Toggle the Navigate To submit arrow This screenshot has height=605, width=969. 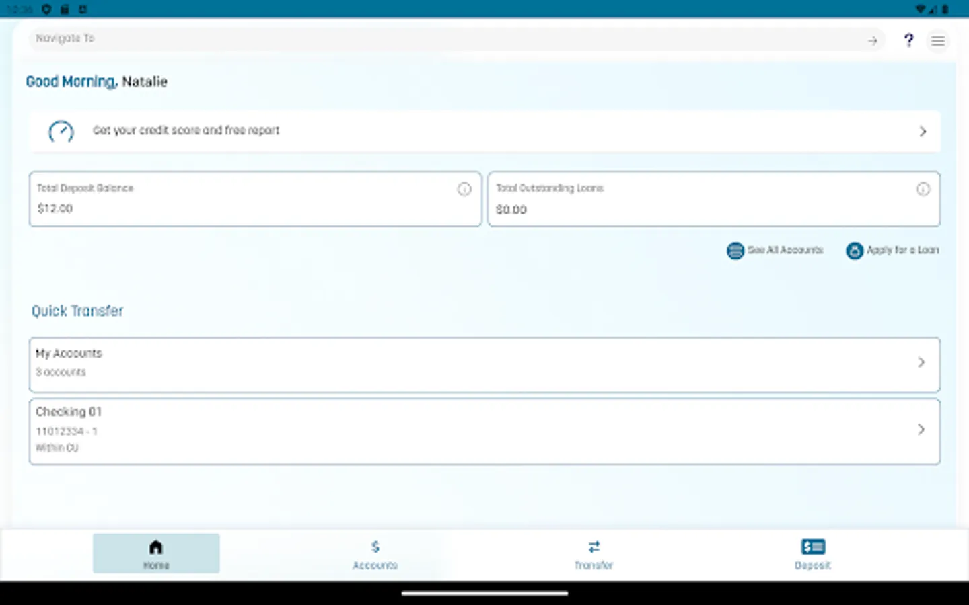[x=872, y=40]
